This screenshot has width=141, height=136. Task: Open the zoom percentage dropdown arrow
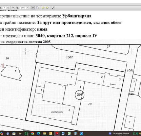27,8
